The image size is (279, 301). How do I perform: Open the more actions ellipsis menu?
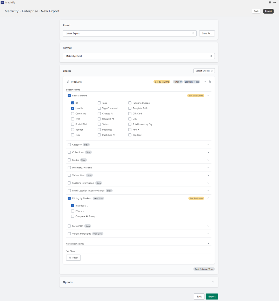(275, 2)
